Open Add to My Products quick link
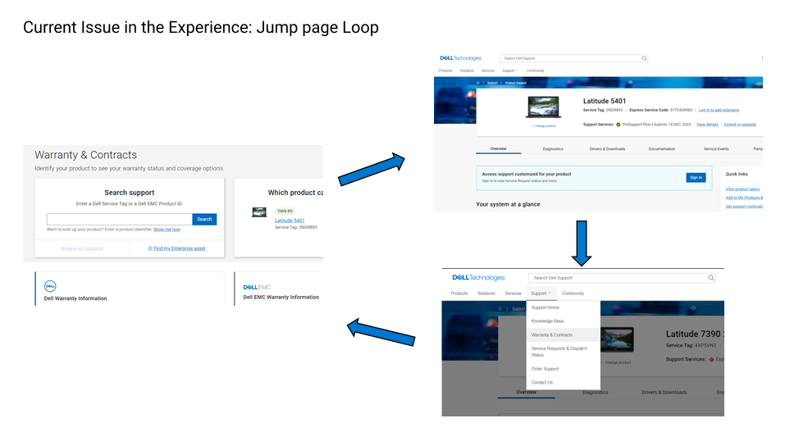Screen dimensions: 808x441 click(x=744, y=198)
